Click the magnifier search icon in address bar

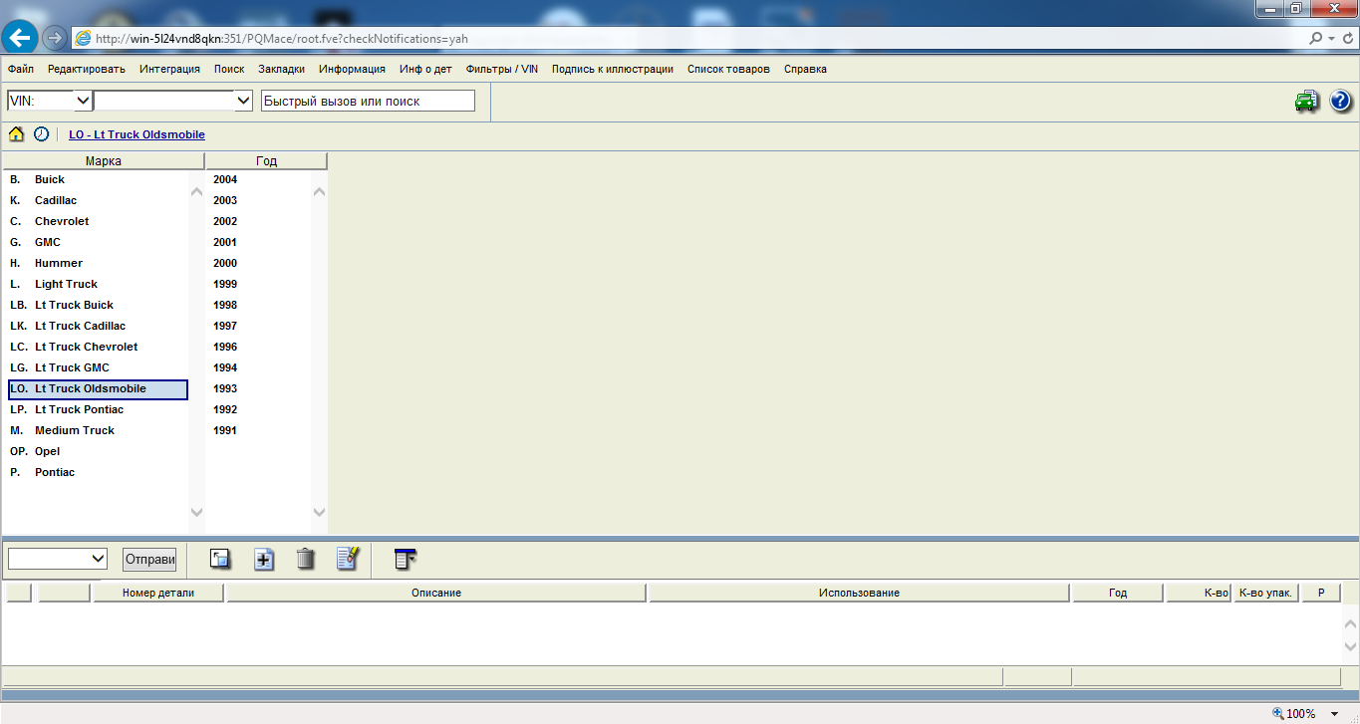coord(1316,39)
